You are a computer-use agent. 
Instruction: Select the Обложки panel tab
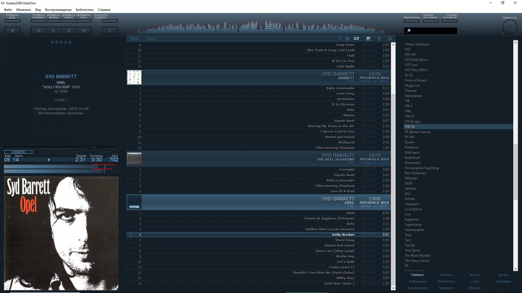click(x=475, y=288)
